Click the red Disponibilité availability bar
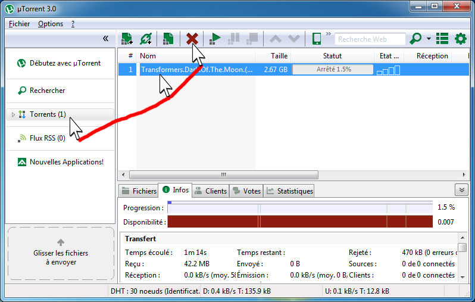This screenshot has width=475, height=302. 300,222
